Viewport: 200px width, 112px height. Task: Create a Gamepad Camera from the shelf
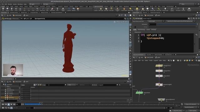tap(189, 9)
